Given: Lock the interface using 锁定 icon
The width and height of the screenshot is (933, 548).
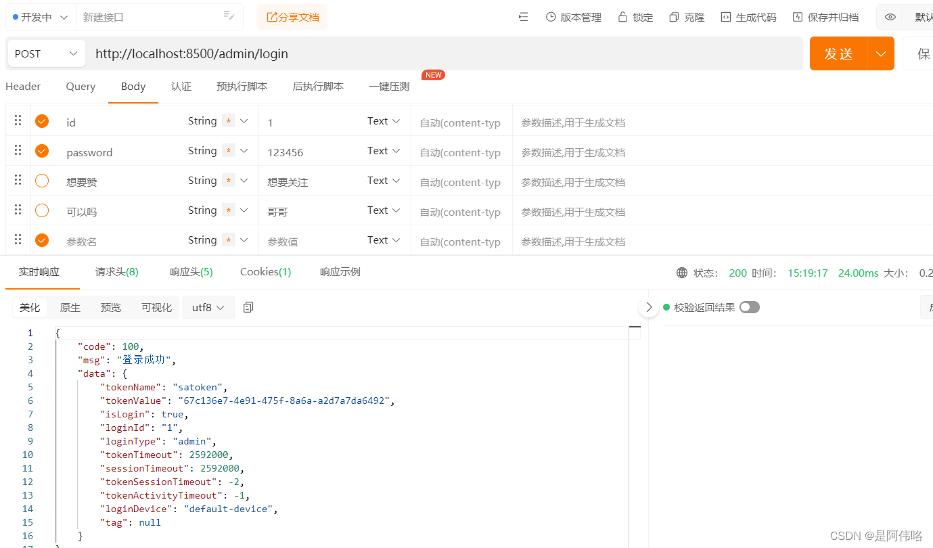Looking at the screenshot, I should [x=635, y=16].
